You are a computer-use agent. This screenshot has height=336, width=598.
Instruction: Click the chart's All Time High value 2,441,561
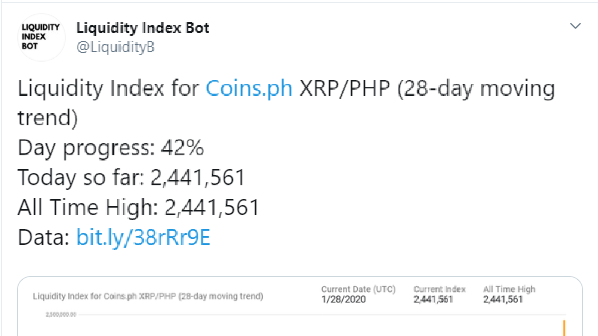point(503,299)
